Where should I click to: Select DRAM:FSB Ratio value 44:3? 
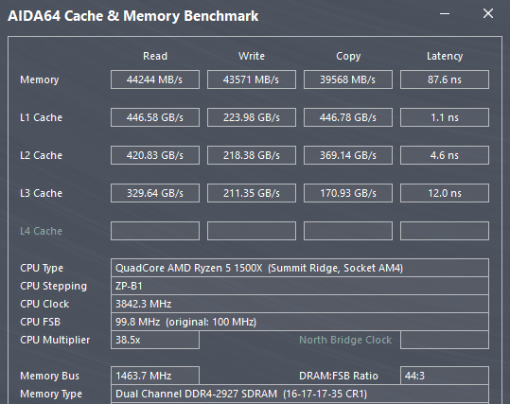[x=445, y=376]
